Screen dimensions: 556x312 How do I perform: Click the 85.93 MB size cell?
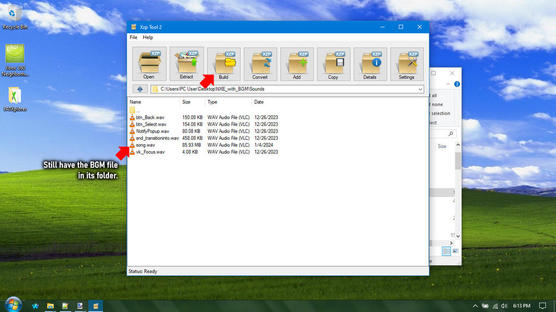coord(191,145)
